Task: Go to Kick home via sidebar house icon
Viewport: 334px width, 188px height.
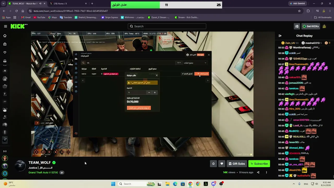Action: click(x=5, y=36)
